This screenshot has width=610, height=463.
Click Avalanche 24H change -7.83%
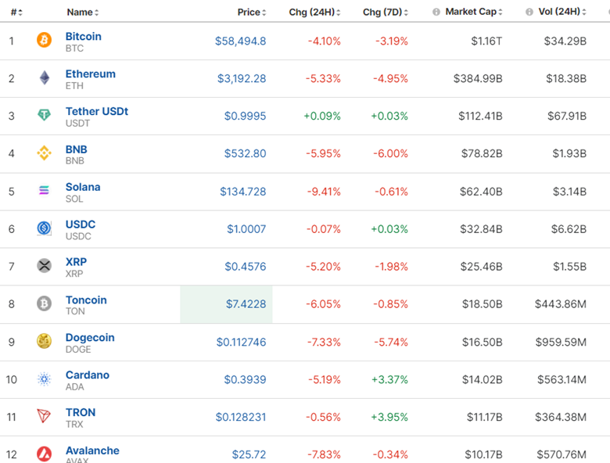point(324,454)
